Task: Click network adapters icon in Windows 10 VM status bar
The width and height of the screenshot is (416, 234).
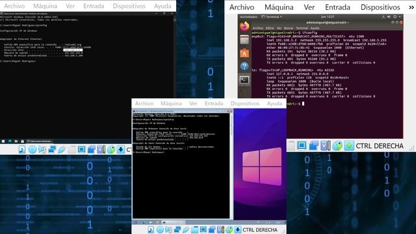Action: (x=52, y=149)
